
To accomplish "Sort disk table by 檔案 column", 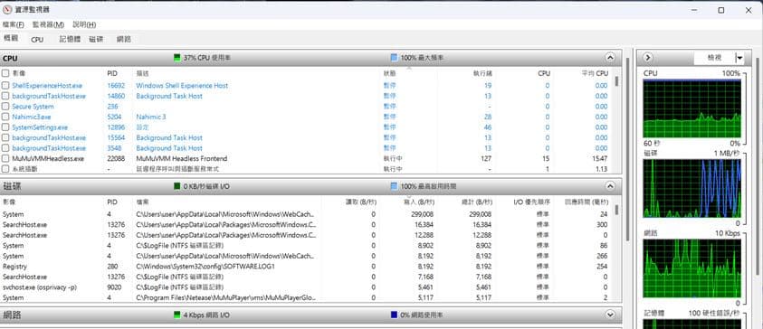I will pos(143,202).
